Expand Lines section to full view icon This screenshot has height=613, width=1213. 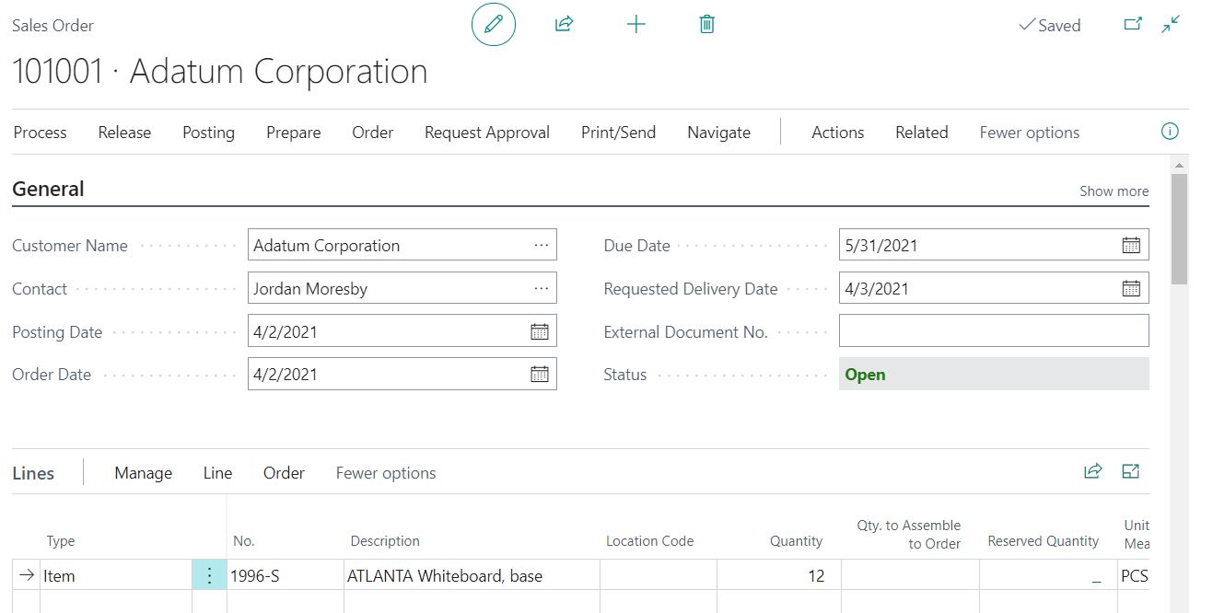click(x=1131, y=471)
